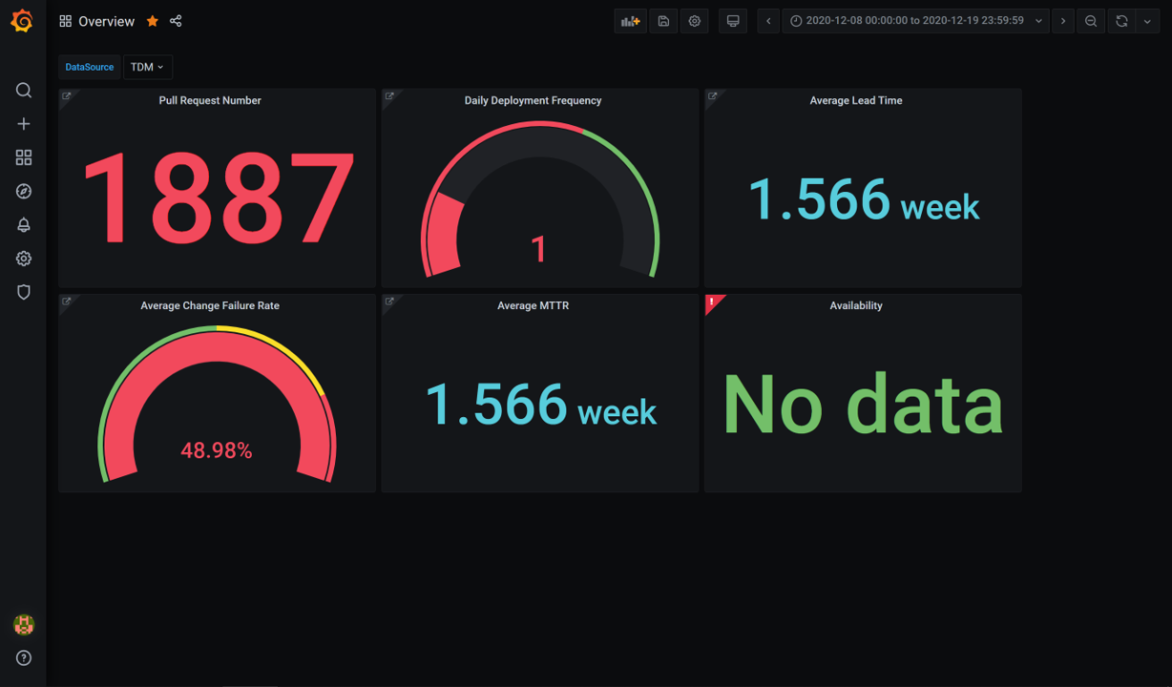Open the Explore compass icon
This screenshot has width=1172, height=687.
pyautogui.click(x=24, y=192)
